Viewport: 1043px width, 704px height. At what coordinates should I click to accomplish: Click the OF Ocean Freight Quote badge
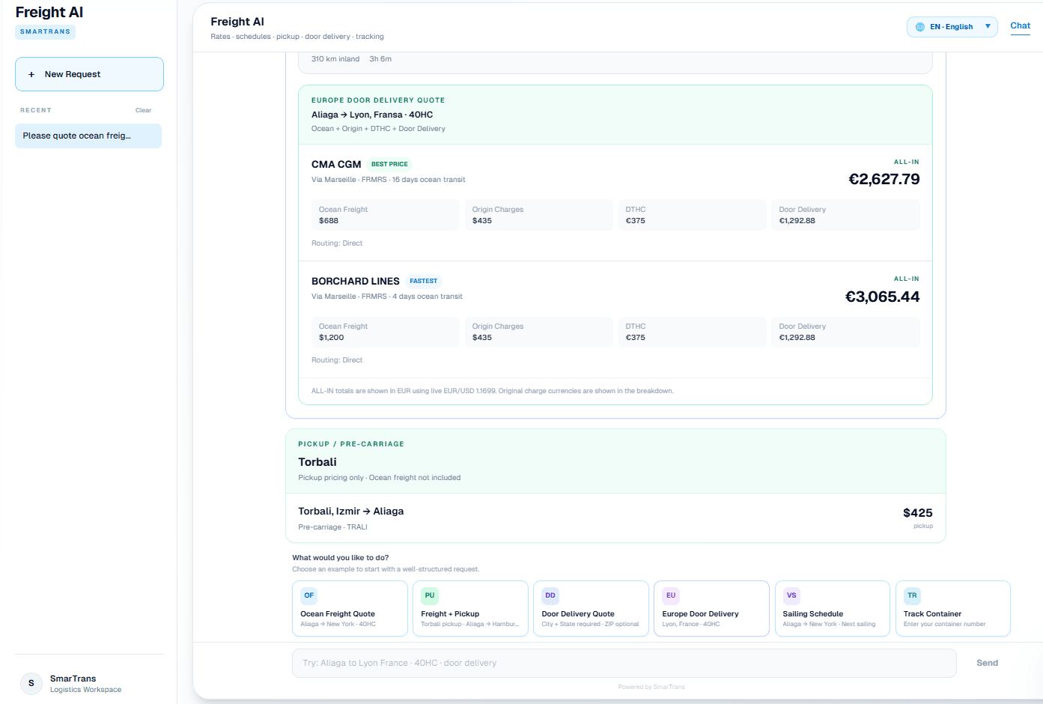[309, 595]
